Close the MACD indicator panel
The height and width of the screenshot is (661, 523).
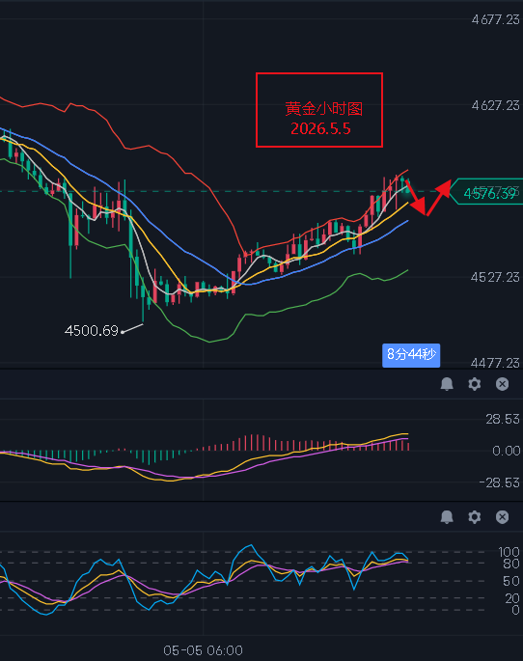[502, 384]
